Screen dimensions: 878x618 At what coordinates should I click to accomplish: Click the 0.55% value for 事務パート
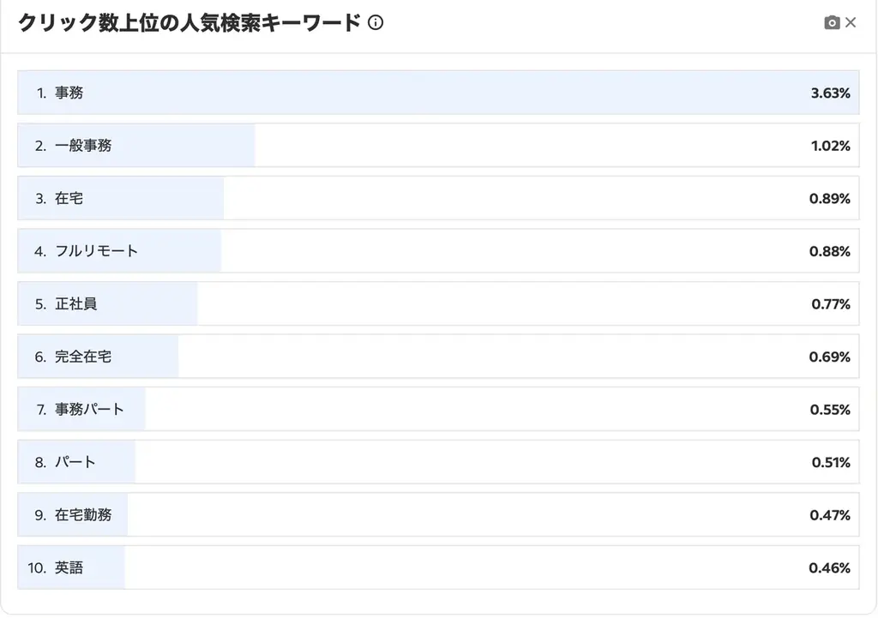pos(833,409)
